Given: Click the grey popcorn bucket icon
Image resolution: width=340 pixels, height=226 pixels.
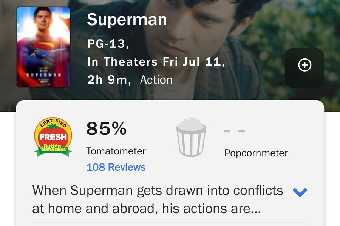Looking at the screenshot, I should coord(191,137).
